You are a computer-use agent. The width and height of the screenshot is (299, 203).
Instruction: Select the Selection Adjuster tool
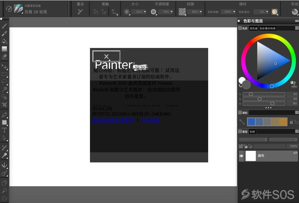(4, 97)
